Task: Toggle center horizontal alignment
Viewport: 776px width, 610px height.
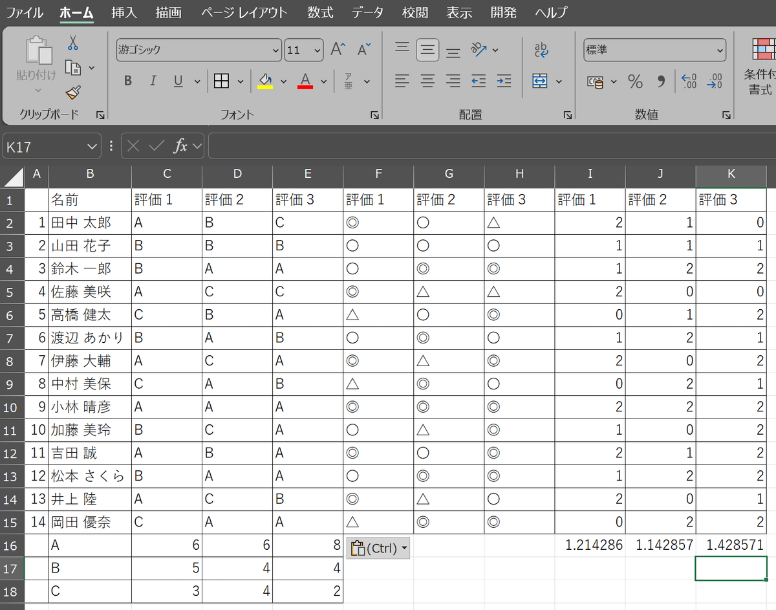Action: pos(427,81)
